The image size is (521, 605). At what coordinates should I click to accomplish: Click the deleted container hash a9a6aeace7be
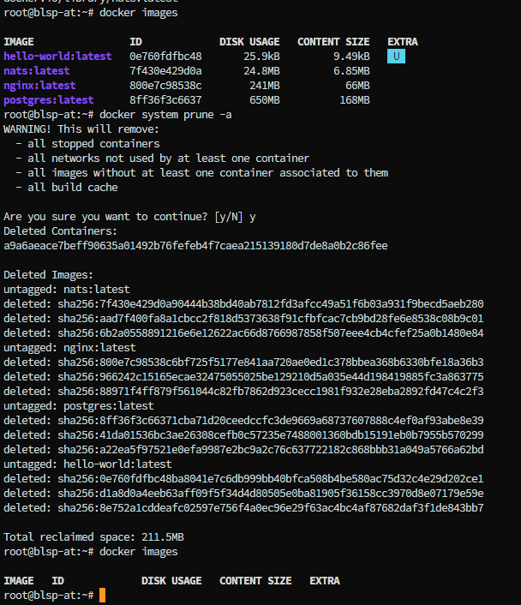click(x=195, y=246)
